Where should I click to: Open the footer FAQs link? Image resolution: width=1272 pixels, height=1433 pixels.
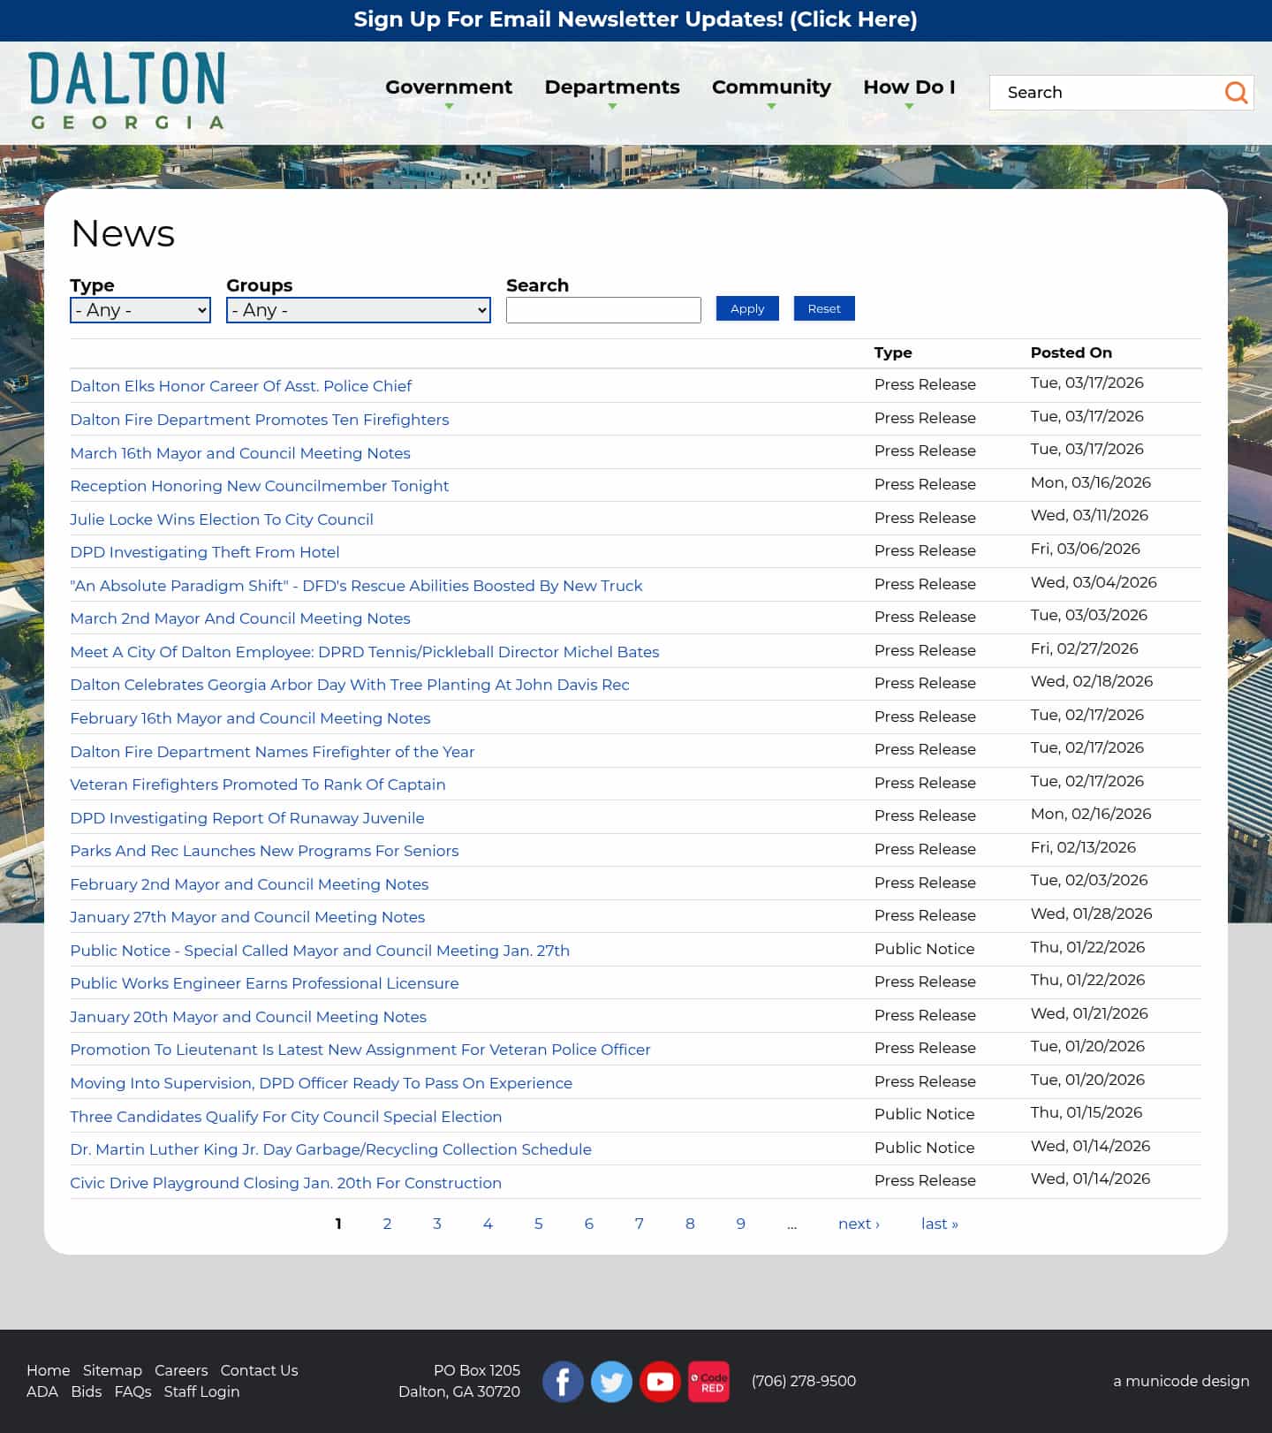(132, 1391)
